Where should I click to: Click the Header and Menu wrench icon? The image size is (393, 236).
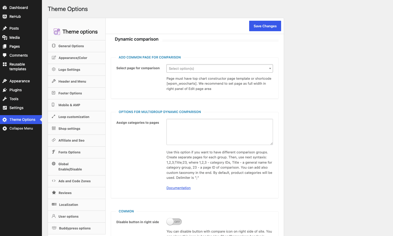tap(54, 81)
